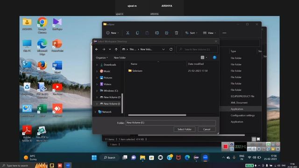Viewport: 299px width, 168px height.
Task: Switch eclipse Explorer to large icons view toggle
Action: (258, 139)
